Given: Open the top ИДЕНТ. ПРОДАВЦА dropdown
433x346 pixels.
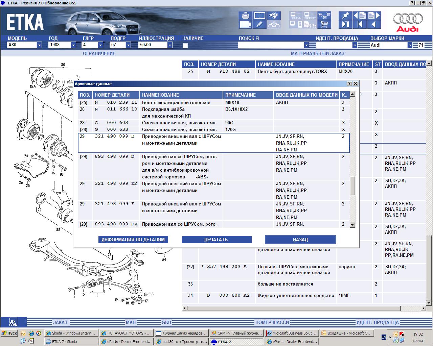Looking at the screenshot, I should point(355,45).
